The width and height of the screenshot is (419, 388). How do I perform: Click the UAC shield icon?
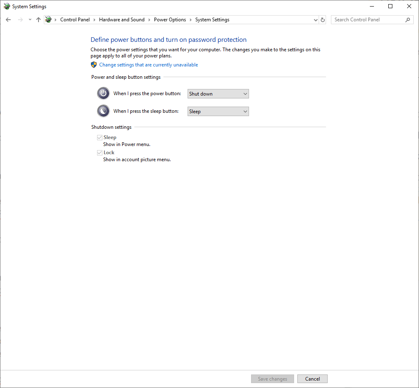(x=94, y=64)
